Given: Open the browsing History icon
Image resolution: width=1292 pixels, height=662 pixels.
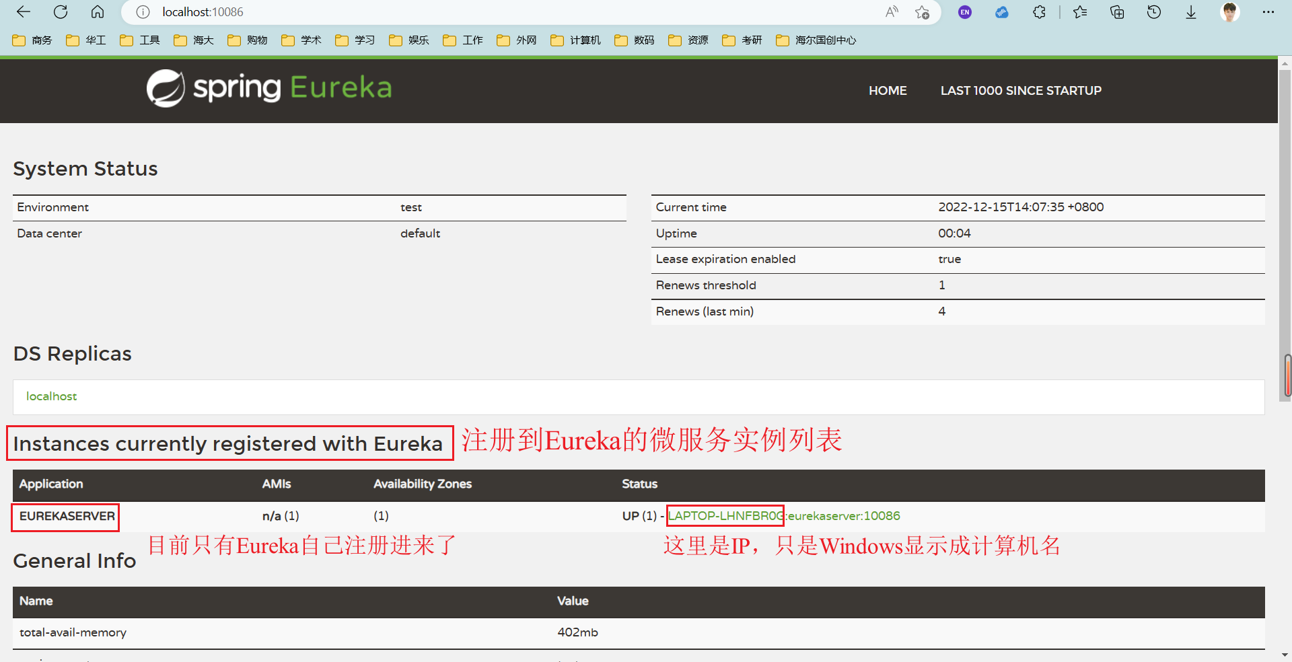Looking at the screenshot, I should [x=1154, y=12].
